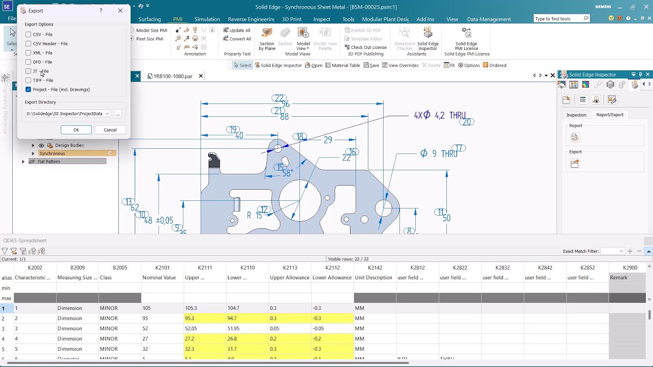Tick the CSV Header - File checkbox
Viewport: 653px width, 367px height.
point(28,44)
